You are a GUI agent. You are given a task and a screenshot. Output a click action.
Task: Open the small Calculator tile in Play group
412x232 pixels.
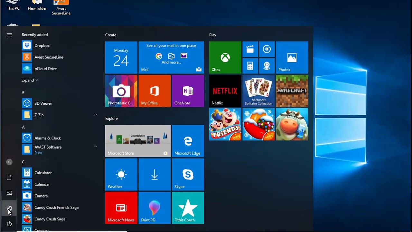click(250, 66)
